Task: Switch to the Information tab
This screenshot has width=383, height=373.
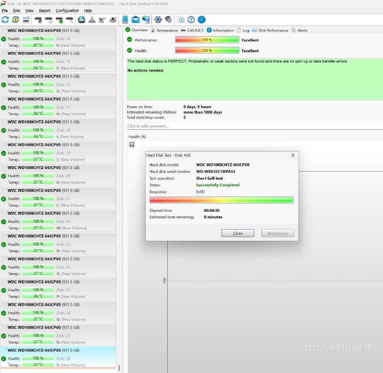Action: click(220, 30)
